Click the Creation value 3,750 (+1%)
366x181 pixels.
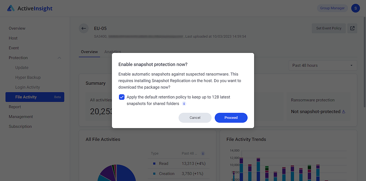(192, 174)
